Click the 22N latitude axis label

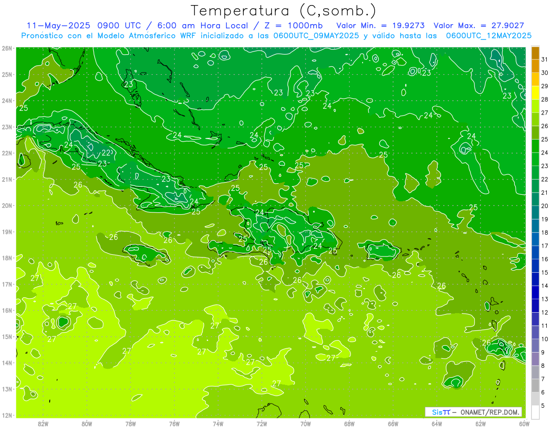coord(7,153)
